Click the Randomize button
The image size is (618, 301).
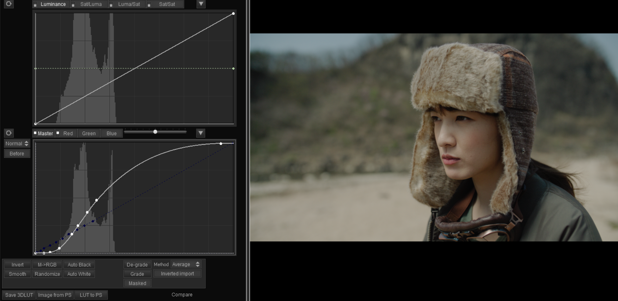pyautogui.click(x=47, y=274)
